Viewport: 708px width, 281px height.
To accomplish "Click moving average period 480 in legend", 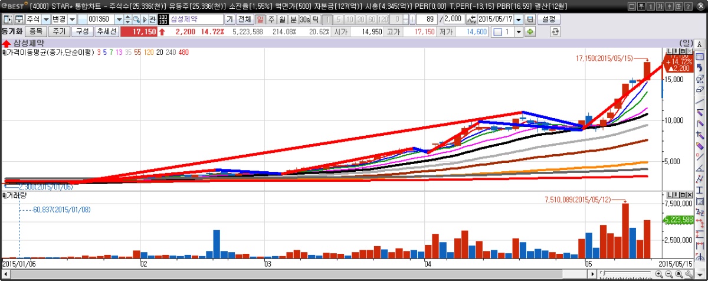I will tap(183, 52).
